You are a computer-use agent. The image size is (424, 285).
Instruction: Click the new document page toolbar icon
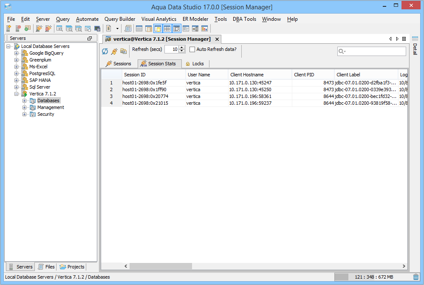(x=109, y=28)
